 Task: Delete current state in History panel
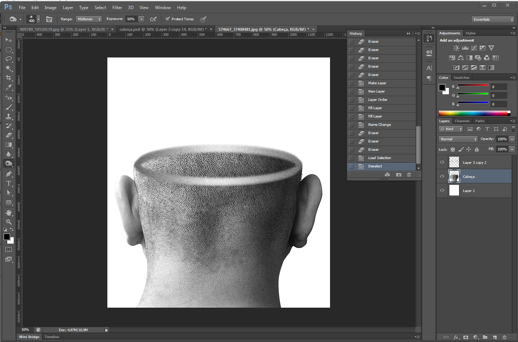point(409,175)
